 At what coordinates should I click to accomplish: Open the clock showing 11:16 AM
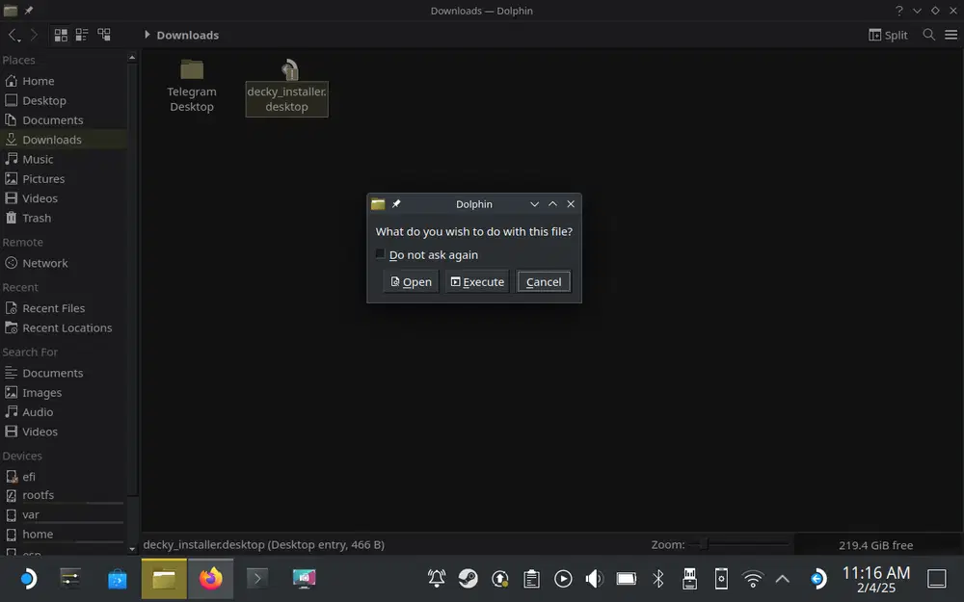click(876, 579)
